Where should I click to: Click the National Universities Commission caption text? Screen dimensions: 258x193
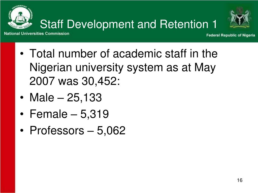click(x=37, y=33)
